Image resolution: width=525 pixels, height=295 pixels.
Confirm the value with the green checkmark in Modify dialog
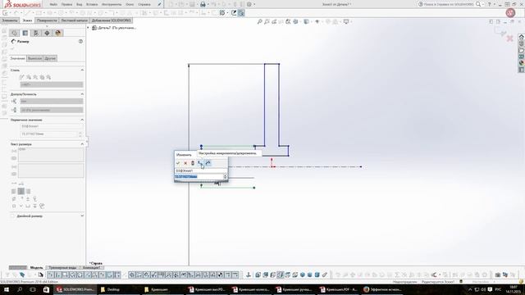(178, 163)
